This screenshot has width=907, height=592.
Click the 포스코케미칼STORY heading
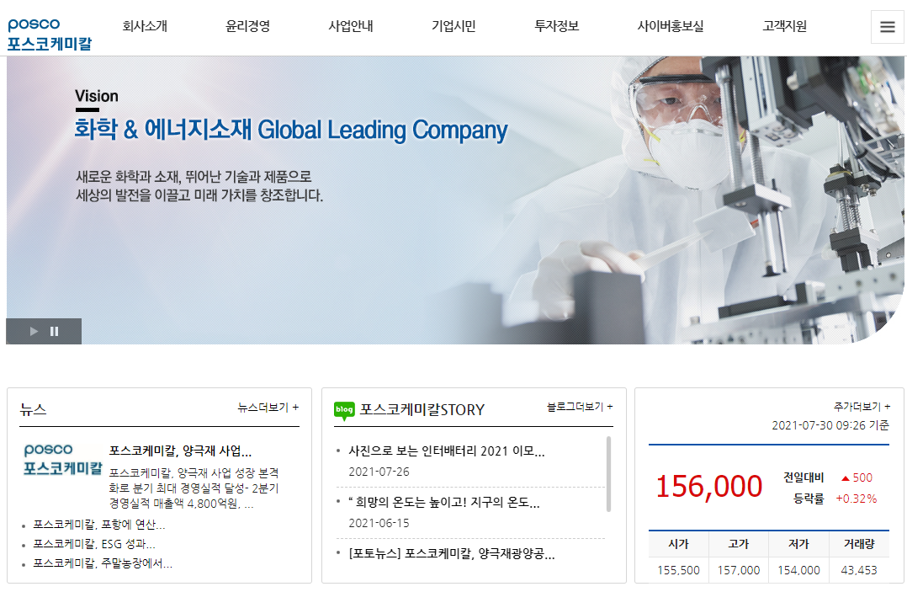point(422,410)
